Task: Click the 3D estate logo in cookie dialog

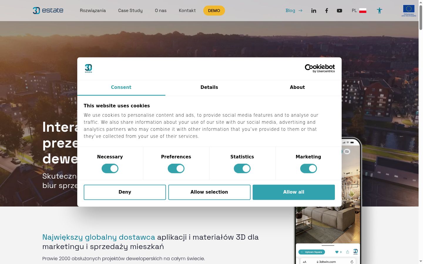Action: (88, 68)
